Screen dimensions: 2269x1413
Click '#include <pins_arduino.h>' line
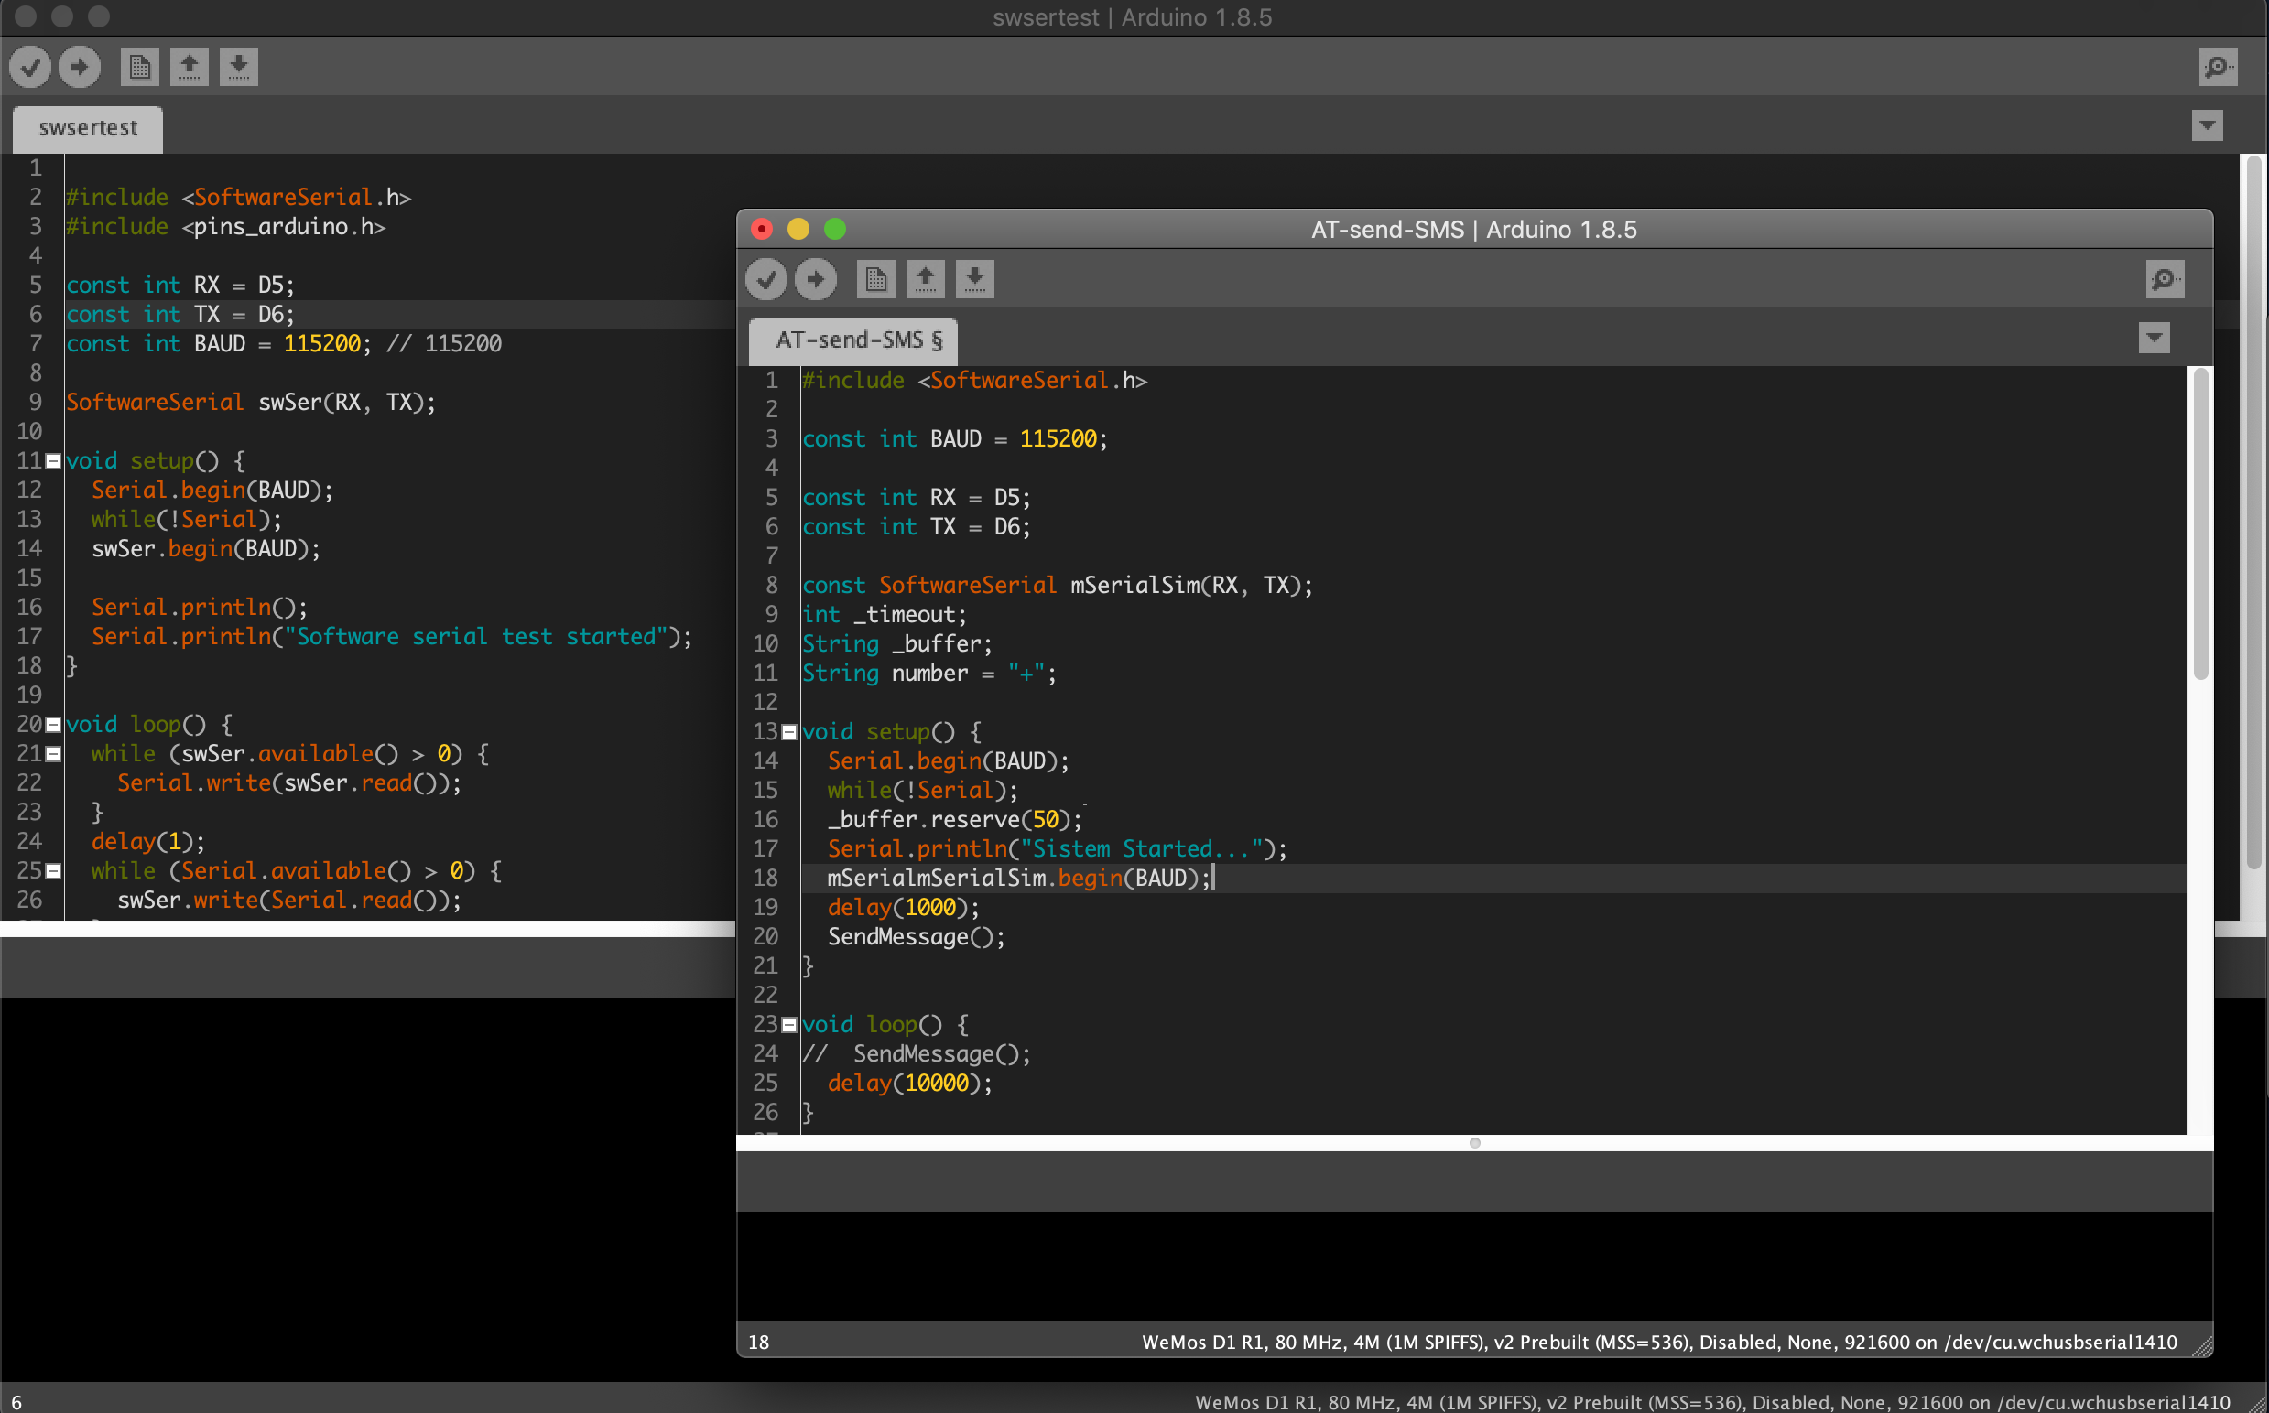(225, 227)
